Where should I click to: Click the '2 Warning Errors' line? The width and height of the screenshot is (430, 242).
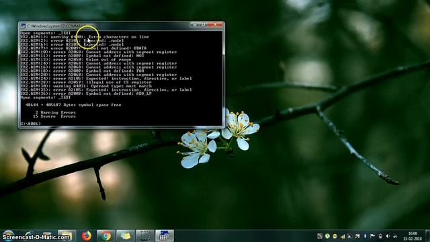55,112
